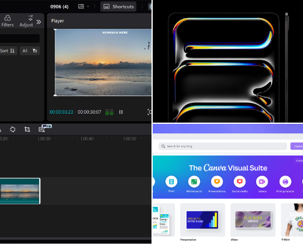Viewport: 303px width, 244px height.
Task: Click the CapCut layout icon
Action: [x=81, y=7]
